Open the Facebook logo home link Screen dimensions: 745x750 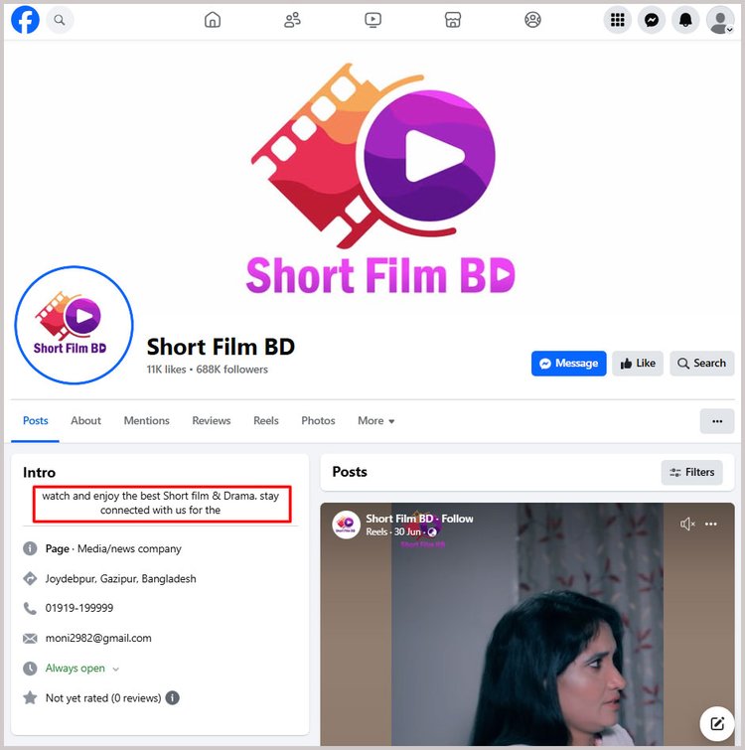[25, 20]
